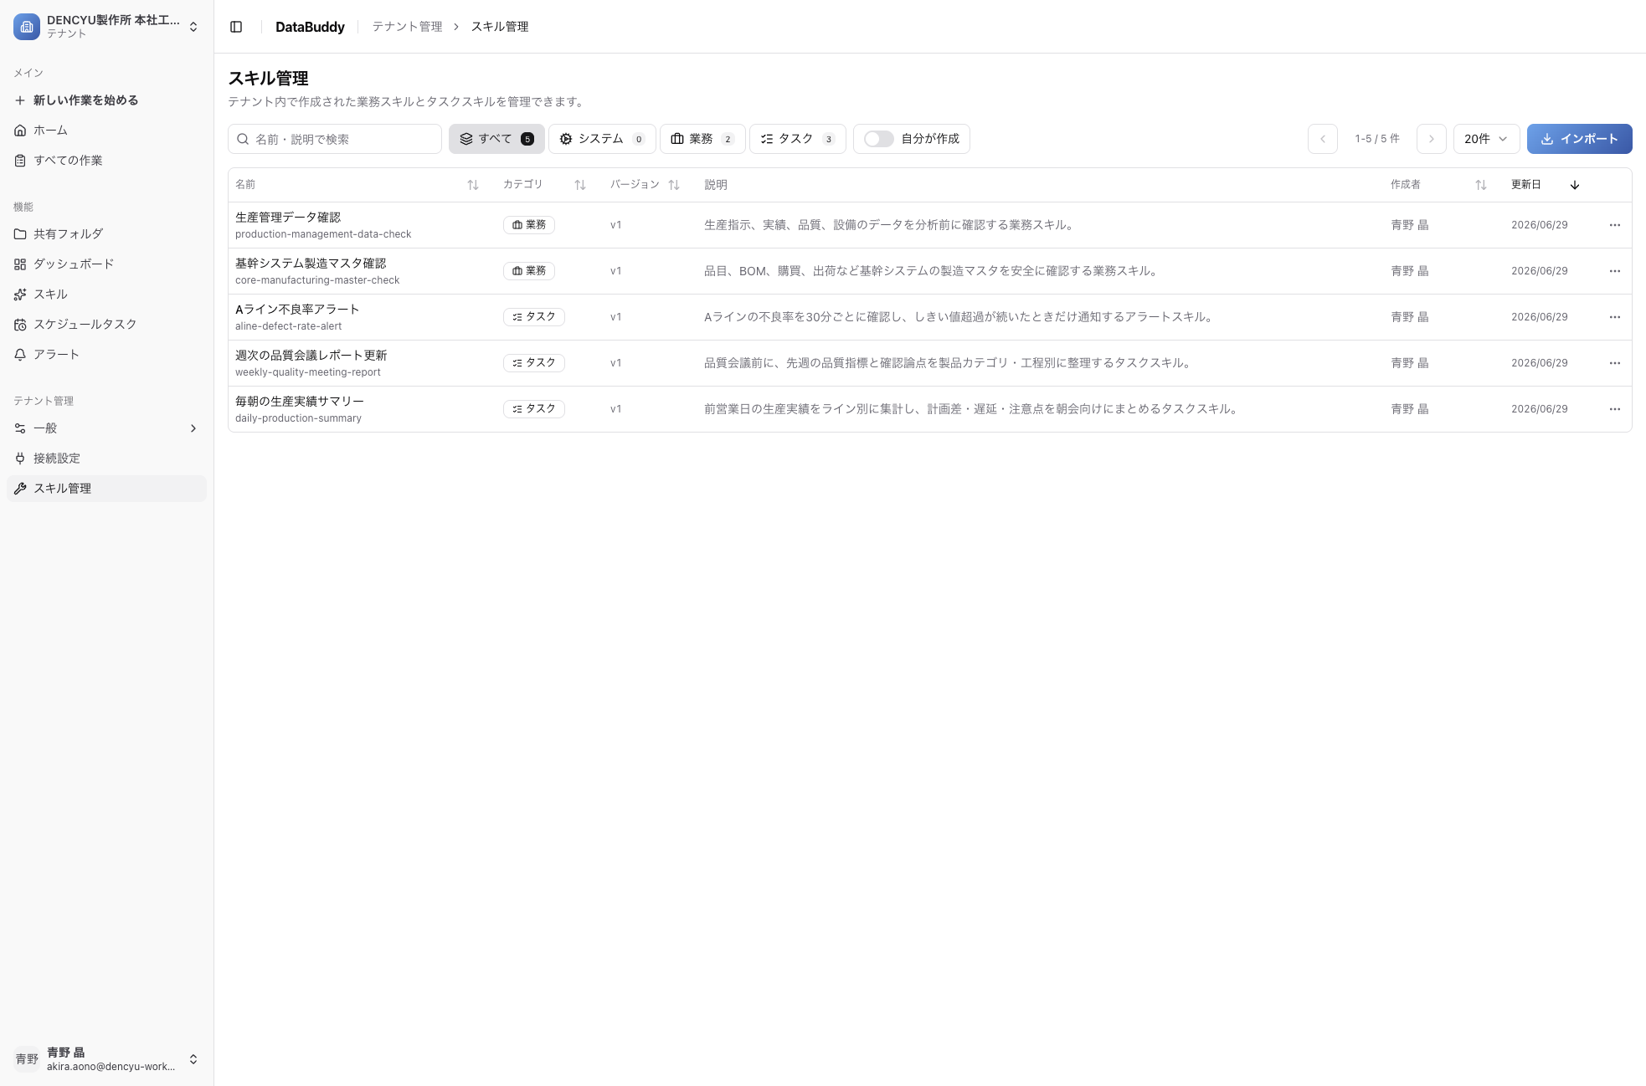The height and width of the screenshot is (1086, 1646).
Task: Open user account menu for 青野 晶
Action: click(x=106, y=1059)
